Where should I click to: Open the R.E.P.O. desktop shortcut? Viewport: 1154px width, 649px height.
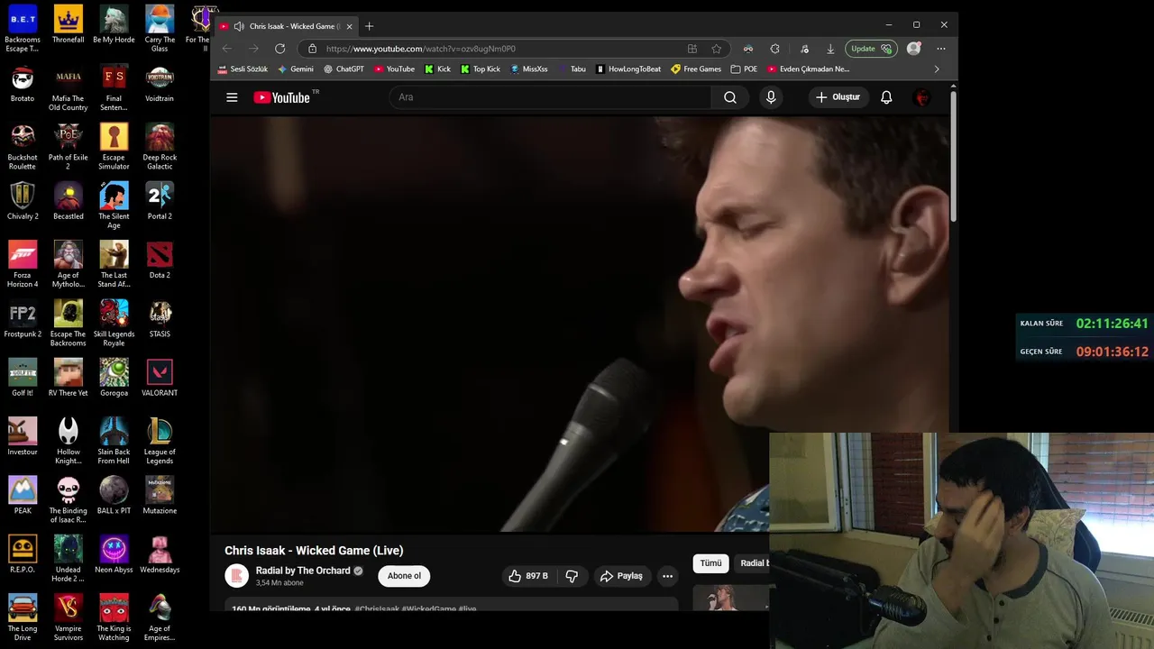pyautogui.click(x=23, y=554)
